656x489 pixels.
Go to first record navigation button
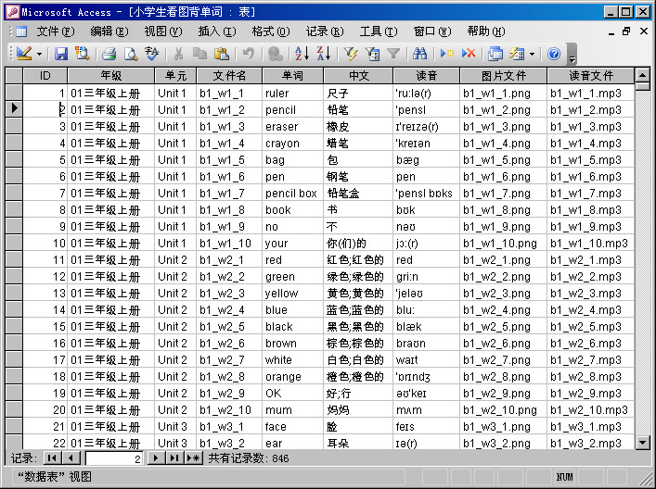52,458
